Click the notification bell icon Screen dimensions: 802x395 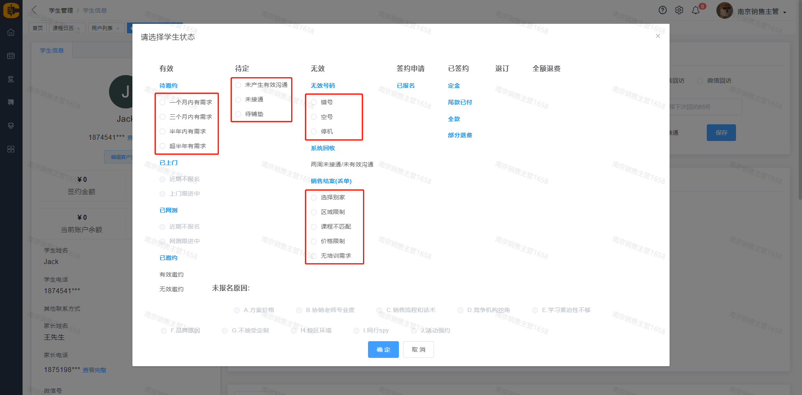(x=695, y=10)
